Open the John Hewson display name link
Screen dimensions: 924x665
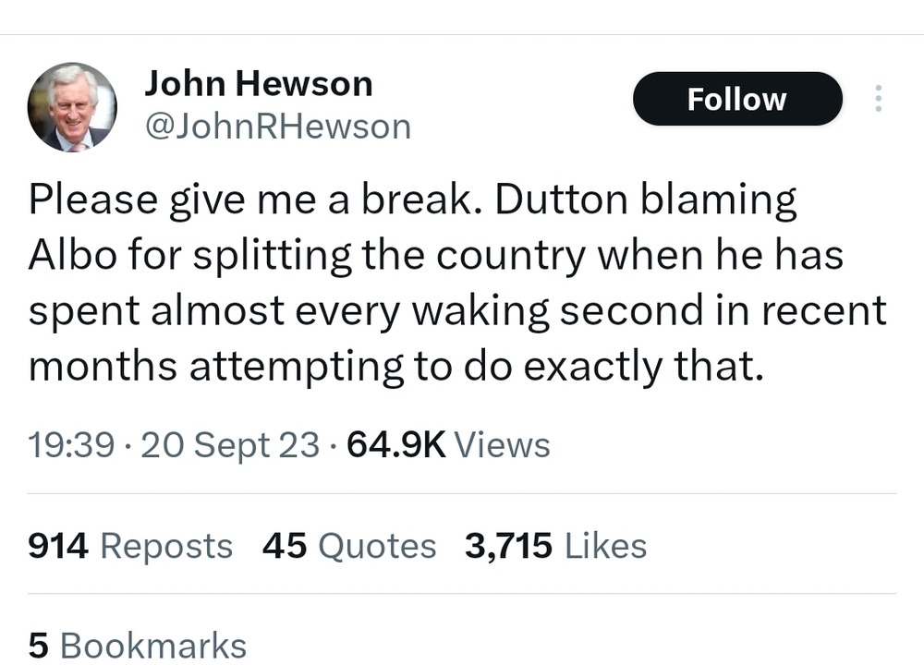point(258,83)
